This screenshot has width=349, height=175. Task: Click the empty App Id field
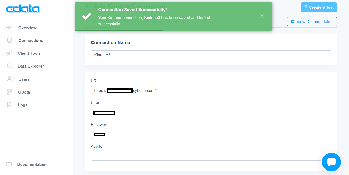click(205, 156)
